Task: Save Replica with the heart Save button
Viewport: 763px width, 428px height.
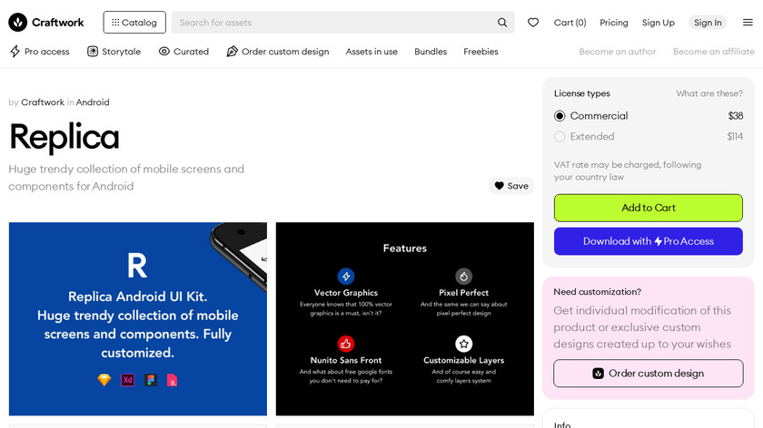Action: (510, 186)
